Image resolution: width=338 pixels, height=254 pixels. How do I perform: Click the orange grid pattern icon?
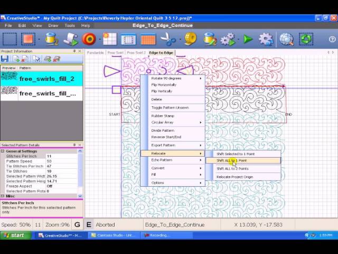(x=148, y=40)
